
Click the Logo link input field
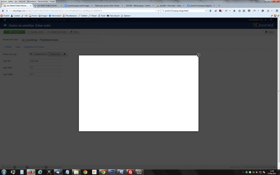click(x=45, y=61)
